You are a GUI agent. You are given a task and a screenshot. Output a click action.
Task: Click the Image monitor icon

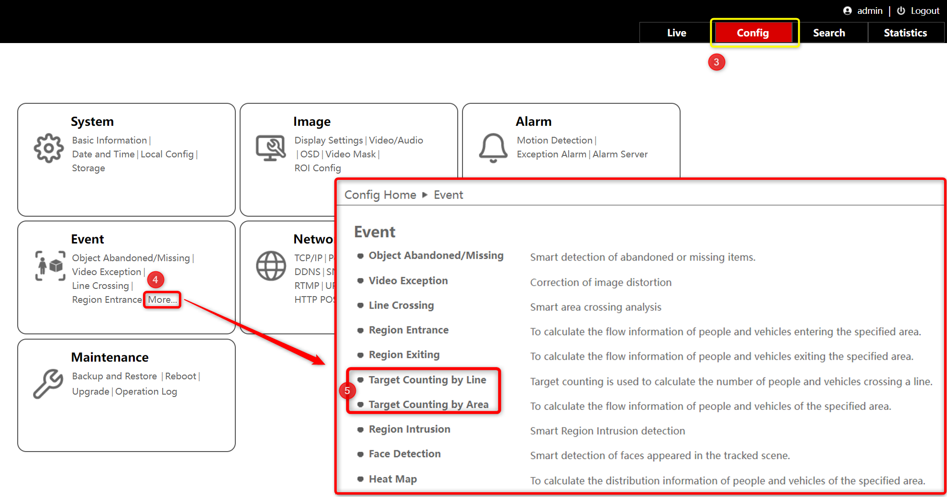pyautogui.click(x=271, y=148)
